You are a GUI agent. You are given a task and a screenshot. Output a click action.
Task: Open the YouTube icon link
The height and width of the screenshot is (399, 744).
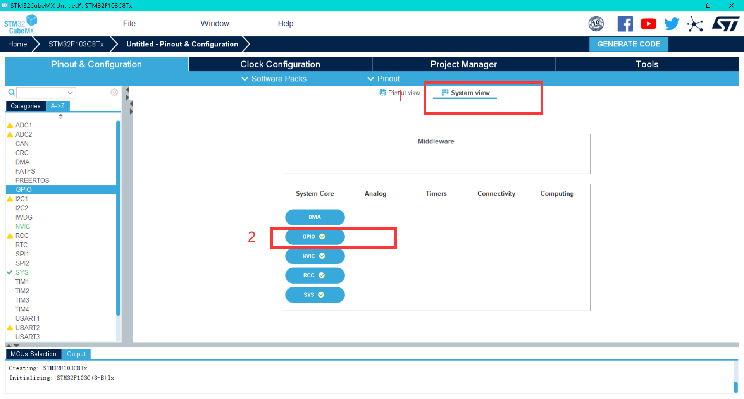(648, 24)
